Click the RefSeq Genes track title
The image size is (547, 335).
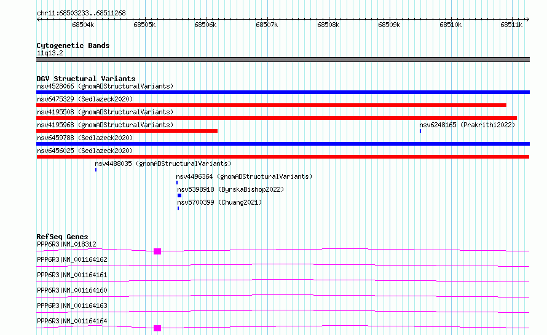[63, 237]
